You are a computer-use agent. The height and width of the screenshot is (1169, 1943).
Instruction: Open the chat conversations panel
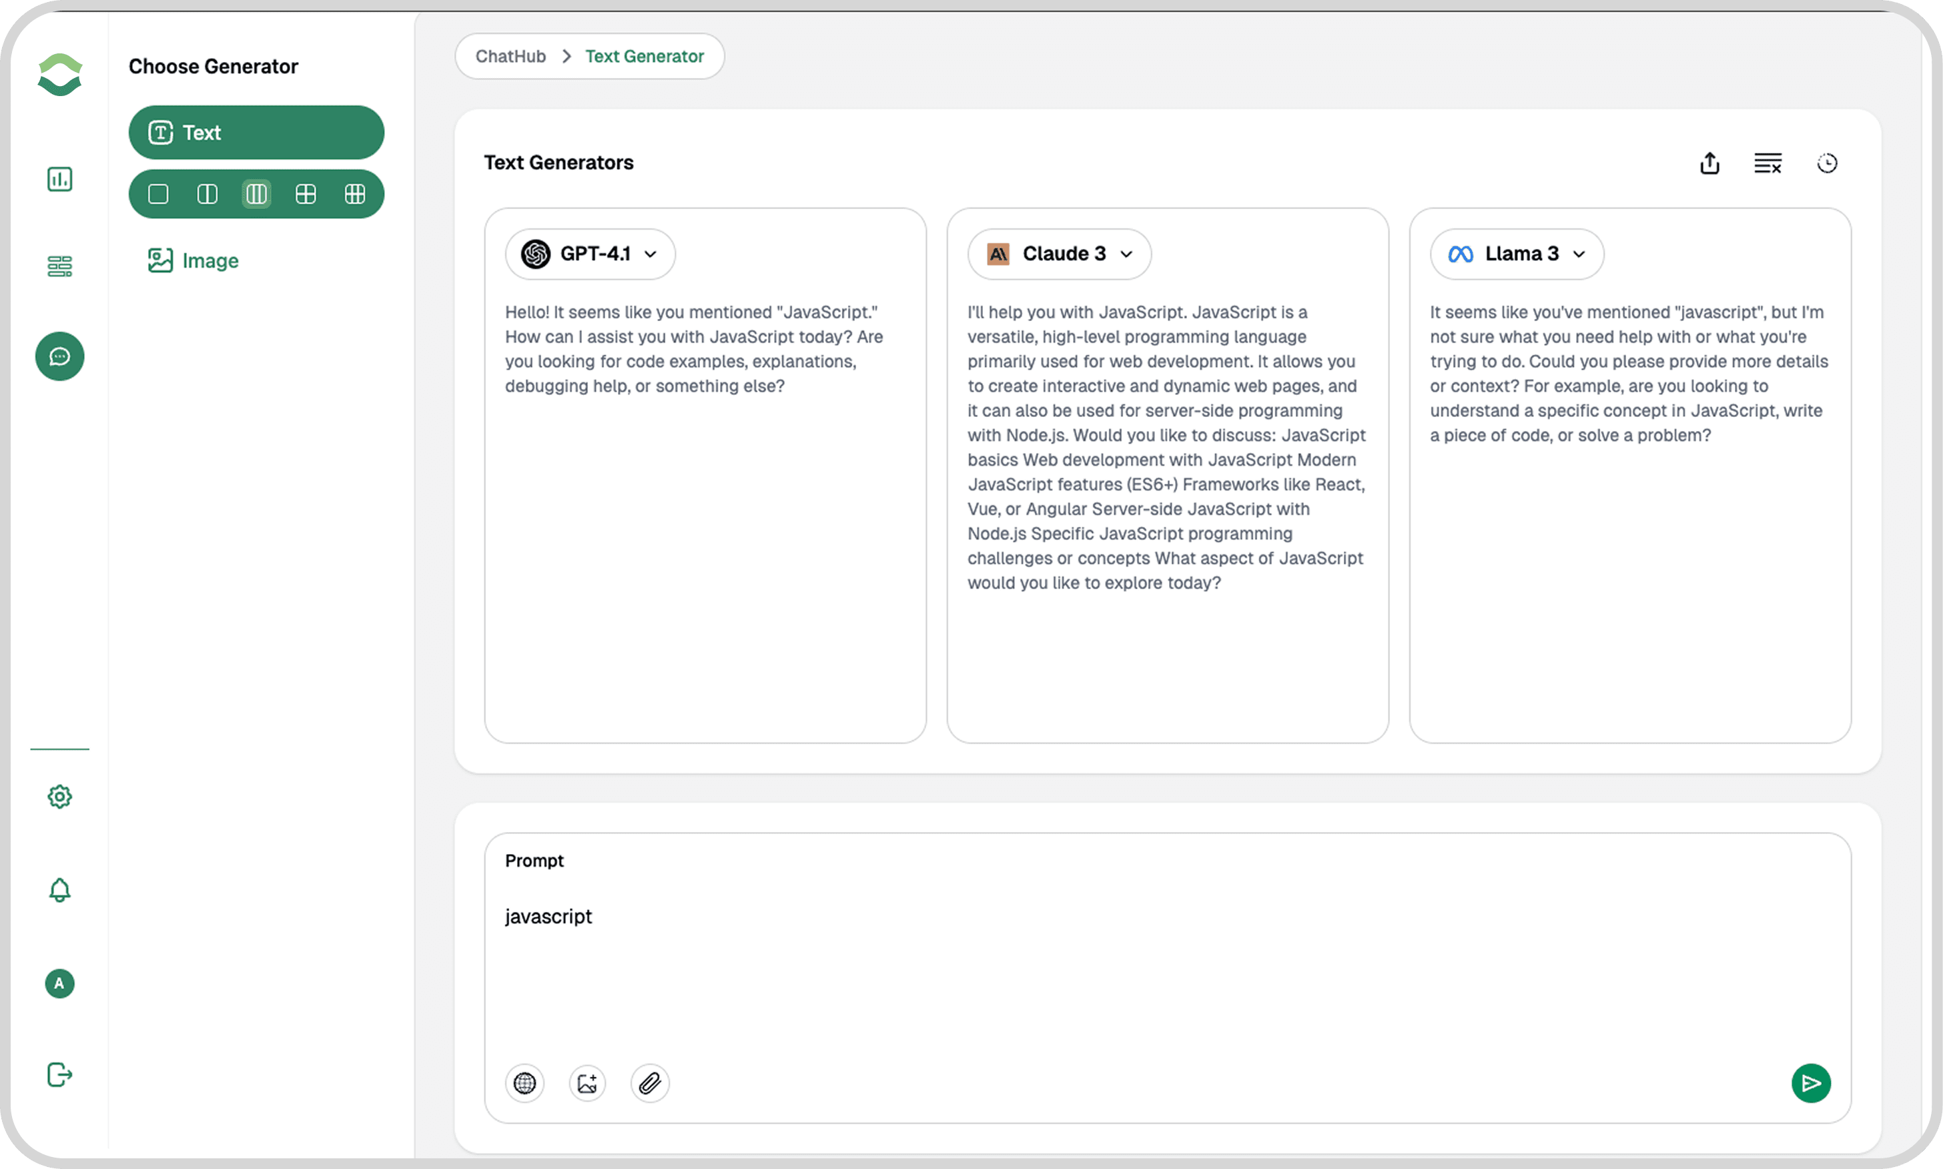tap(59, 356)
